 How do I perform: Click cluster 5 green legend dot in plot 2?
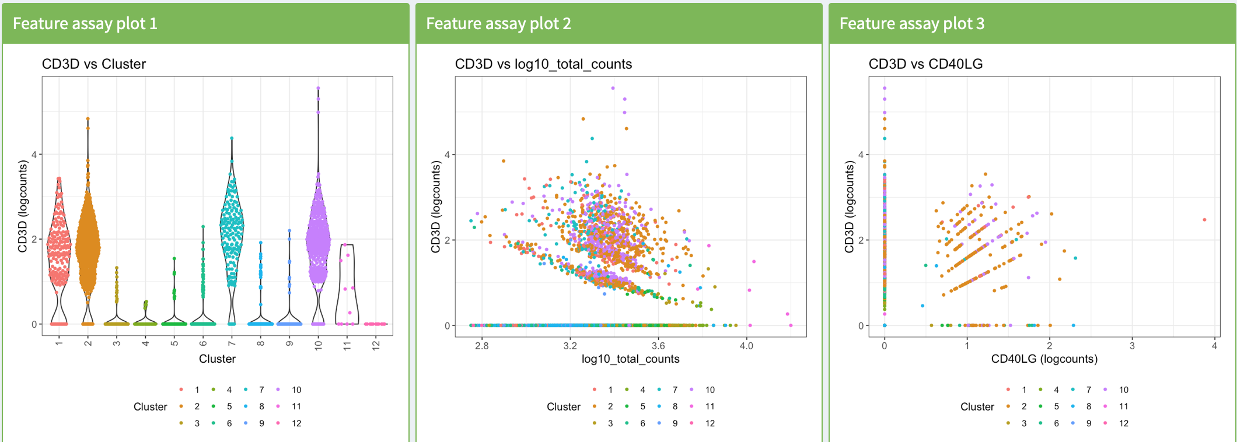click(x=627, y=406)
